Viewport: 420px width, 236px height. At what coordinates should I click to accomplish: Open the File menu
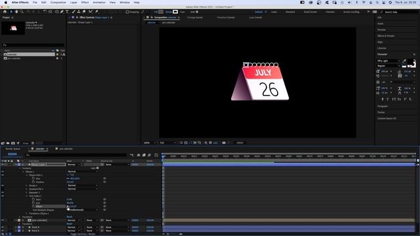point(35,3)
